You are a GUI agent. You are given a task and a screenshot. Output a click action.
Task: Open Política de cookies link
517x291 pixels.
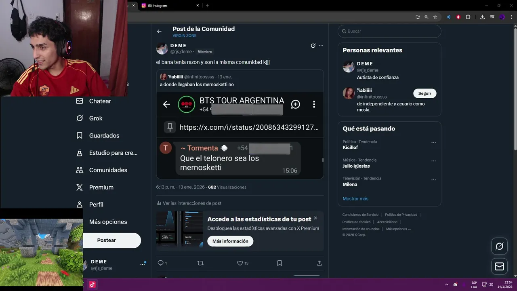(356, 222)
